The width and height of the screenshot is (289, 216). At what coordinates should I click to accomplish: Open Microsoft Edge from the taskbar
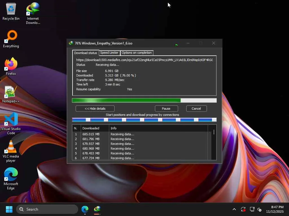pyautogui.click(x=85, y=209)
